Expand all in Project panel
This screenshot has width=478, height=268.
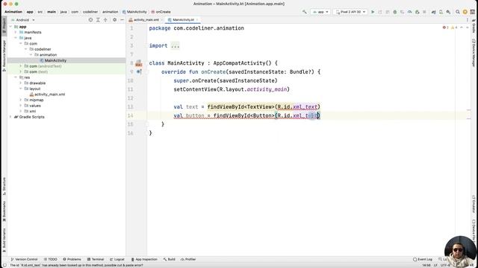[98, 20]
